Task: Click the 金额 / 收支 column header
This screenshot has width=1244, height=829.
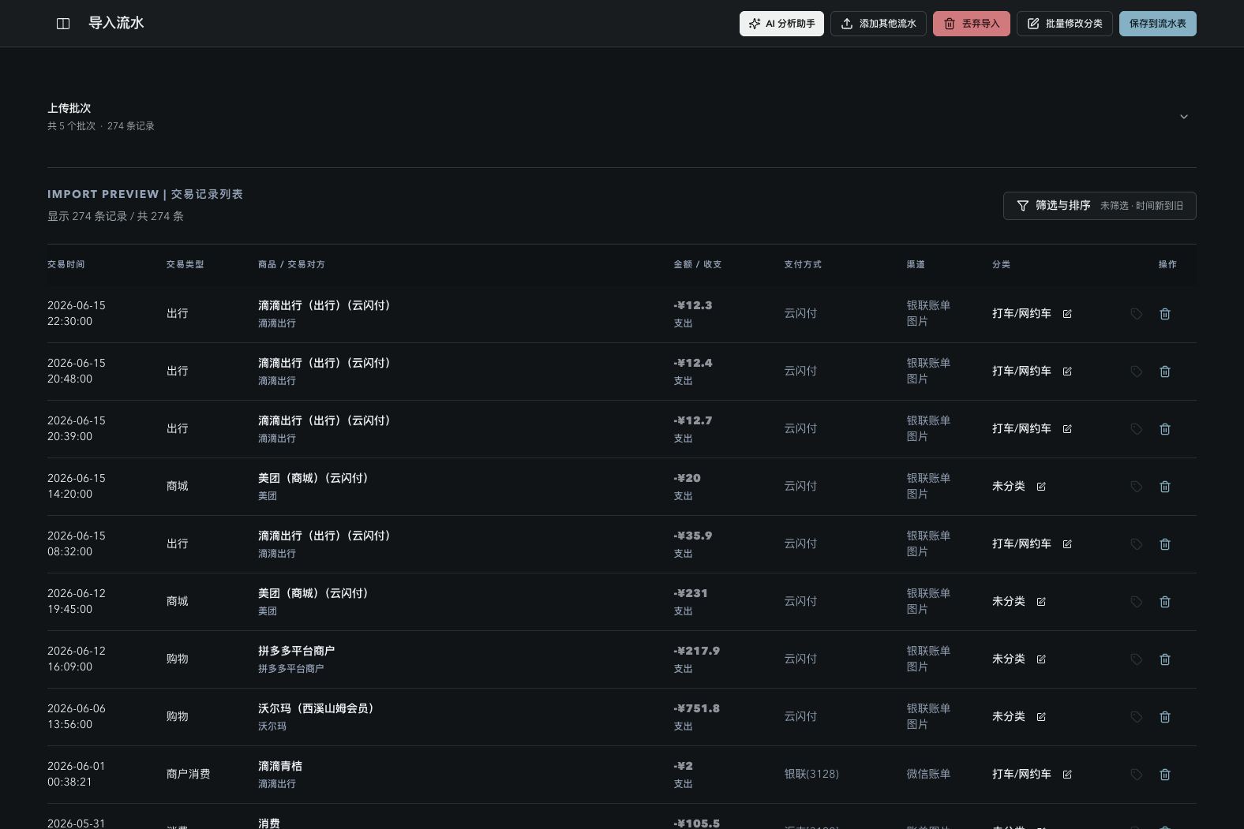Action: pos(697,264)
